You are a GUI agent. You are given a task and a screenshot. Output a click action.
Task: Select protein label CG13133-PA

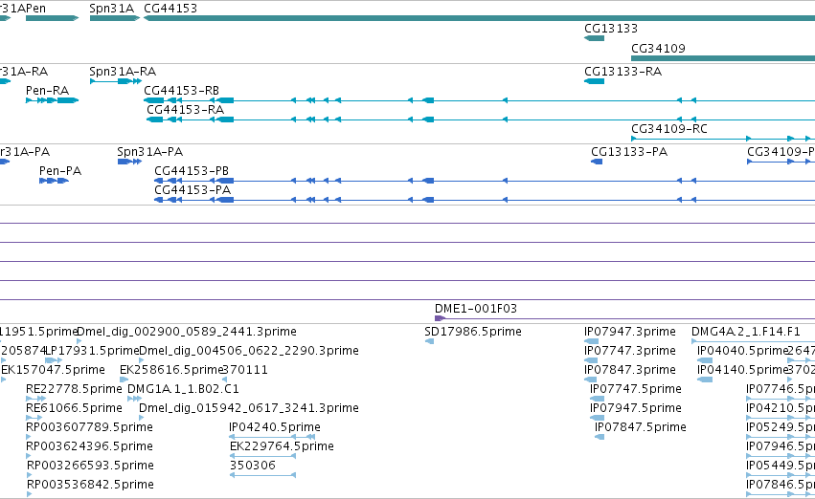(x=629, y=152)
